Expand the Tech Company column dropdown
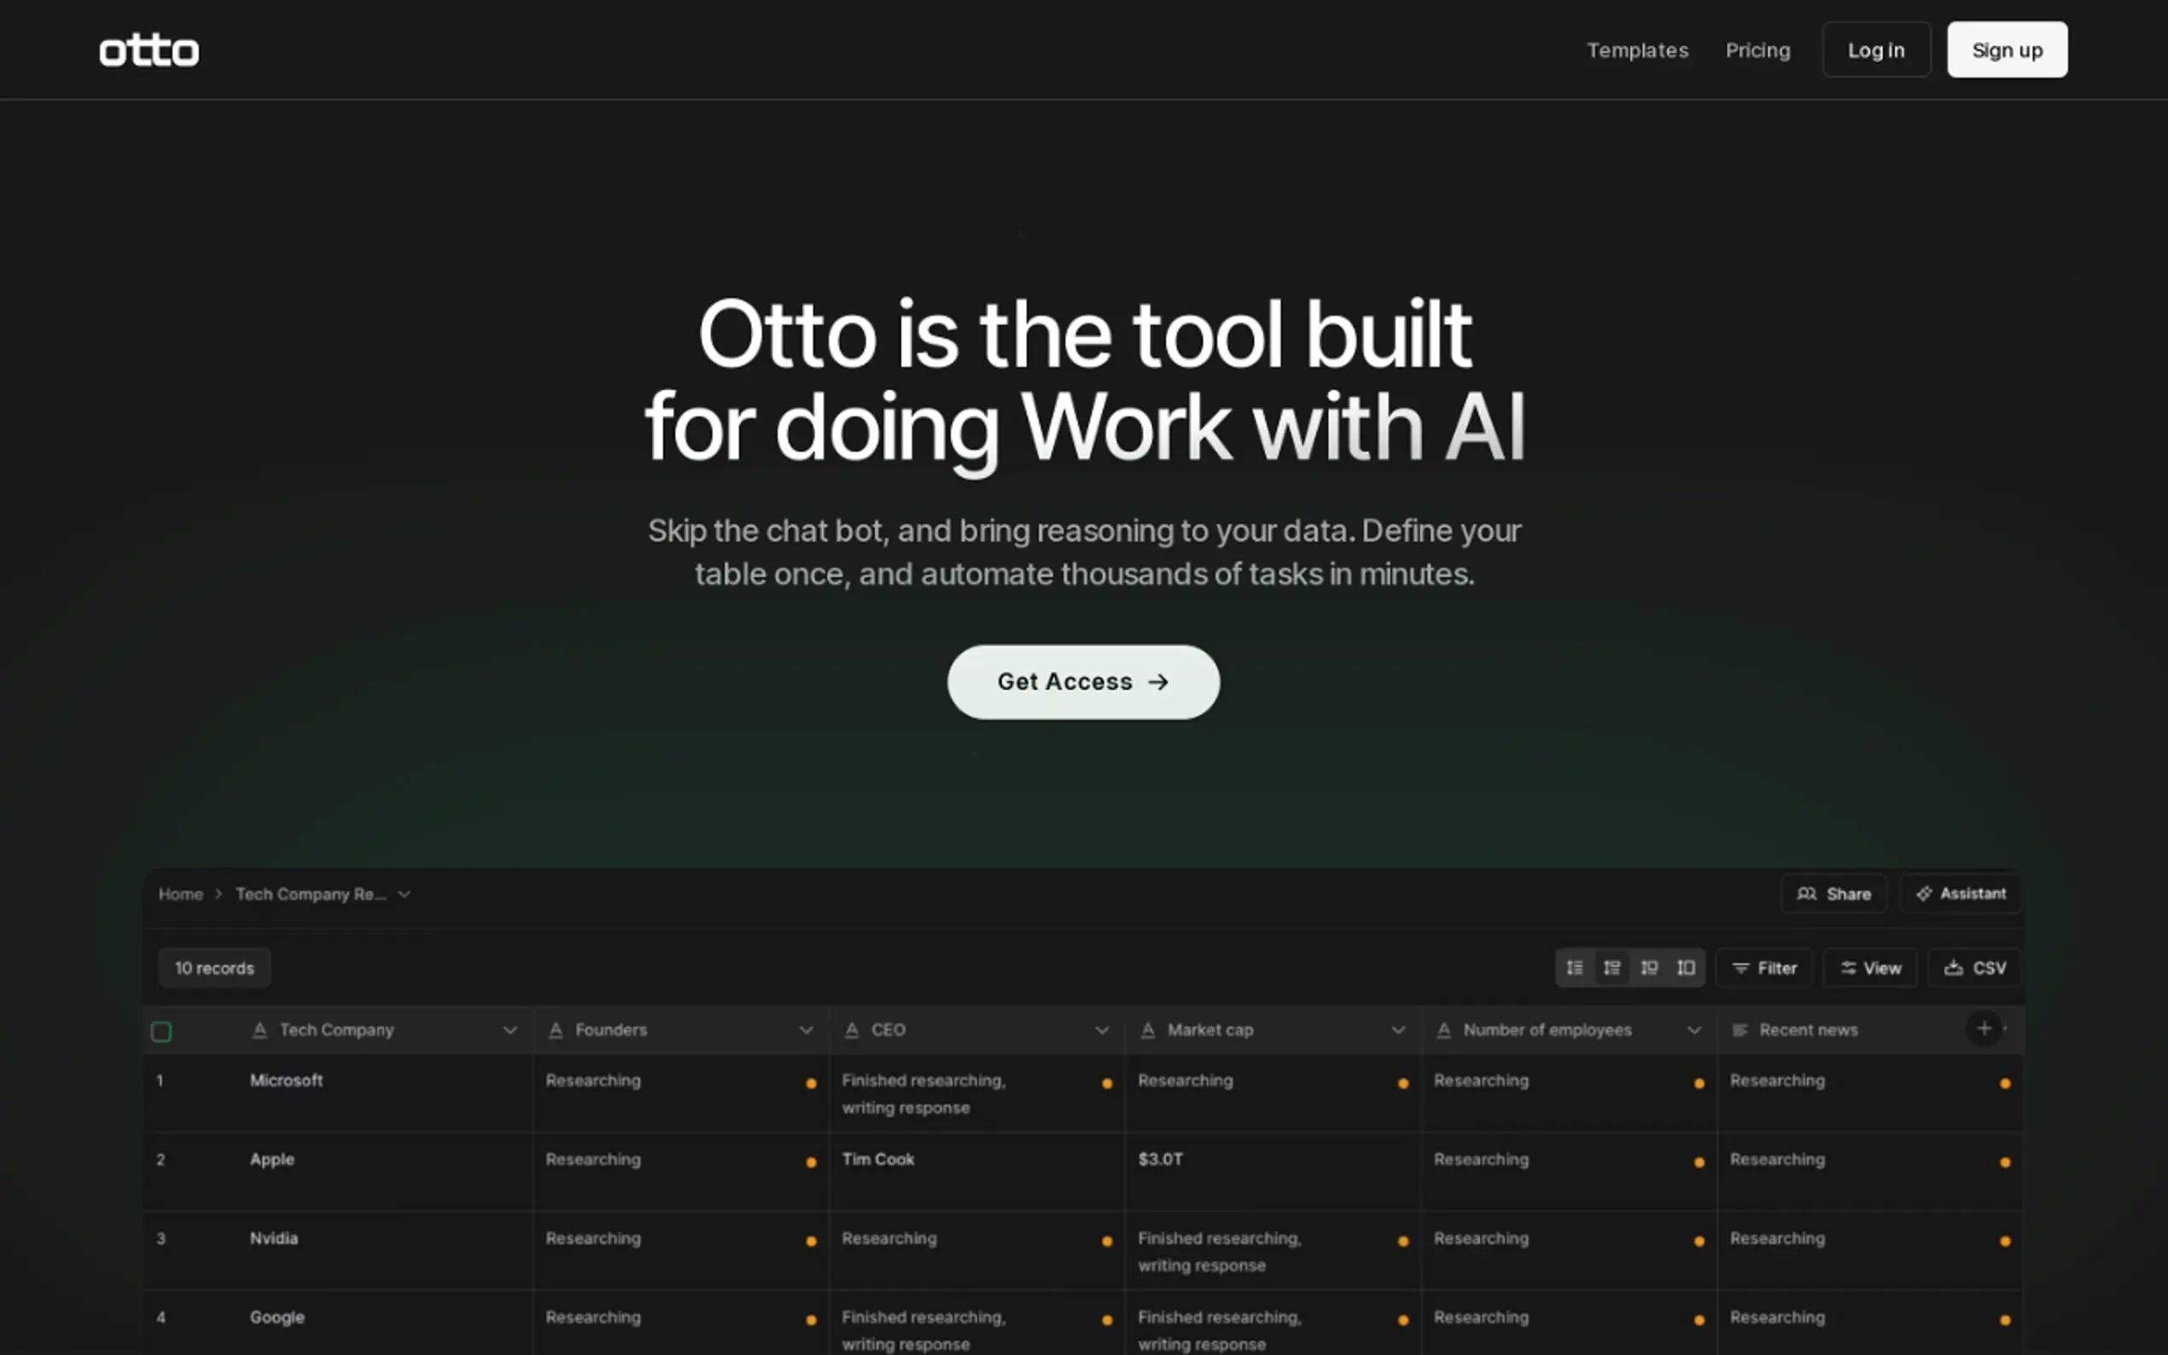Screen dimensions: 2168x1355 (x=510, y=1031)
